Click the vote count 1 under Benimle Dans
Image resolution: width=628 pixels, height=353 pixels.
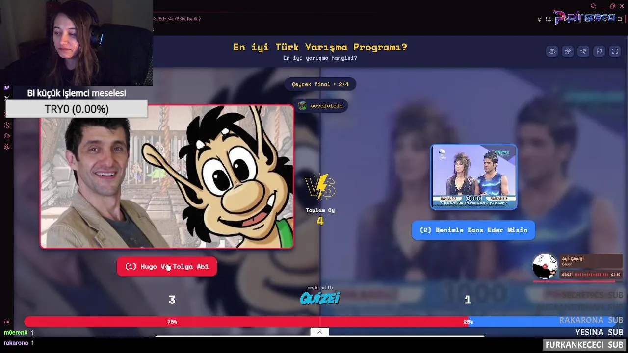tap(468, 300)
